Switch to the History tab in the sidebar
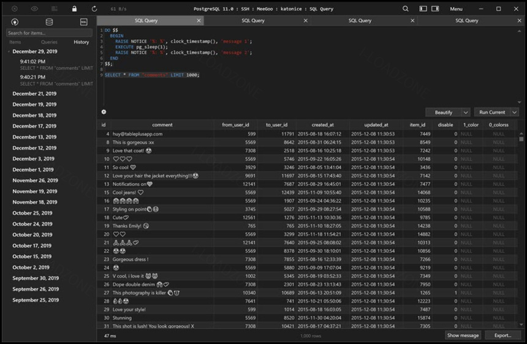 click(x=82, y=42)
